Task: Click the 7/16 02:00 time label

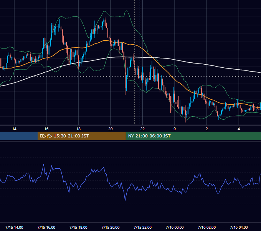Action: tap(207, 227)
